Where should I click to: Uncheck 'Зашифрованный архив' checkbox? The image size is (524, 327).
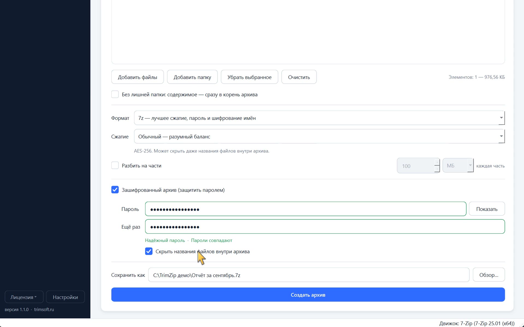point(115,190)
